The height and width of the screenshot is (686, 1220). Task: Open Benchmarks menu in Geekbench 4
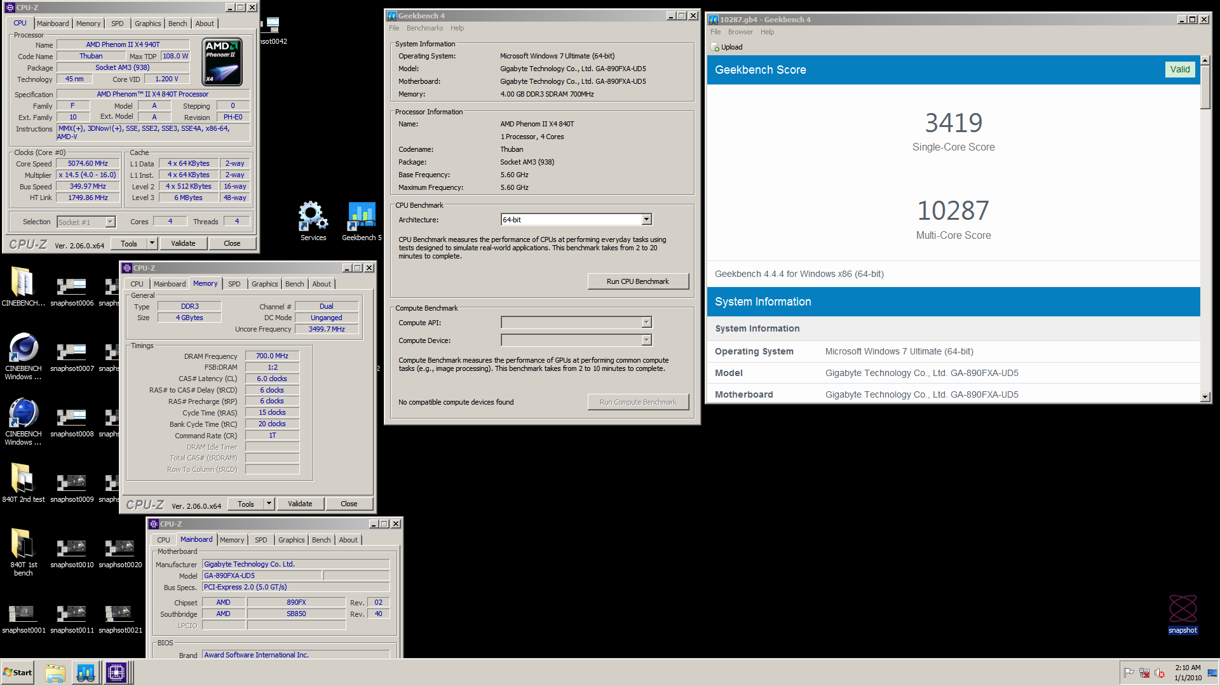[424, 28]
